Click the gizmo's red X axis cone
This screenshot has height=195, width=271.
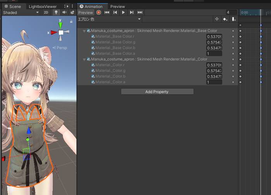coord(54,32)
